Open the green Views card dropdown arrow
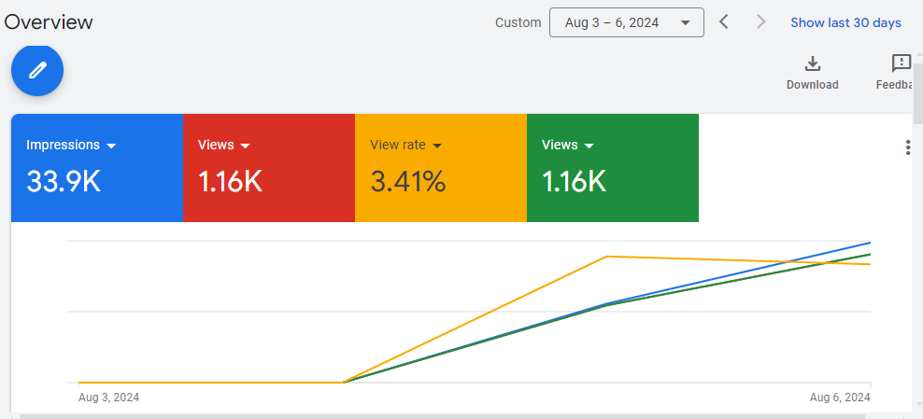 pyautogui.click(x=589, y=146)
